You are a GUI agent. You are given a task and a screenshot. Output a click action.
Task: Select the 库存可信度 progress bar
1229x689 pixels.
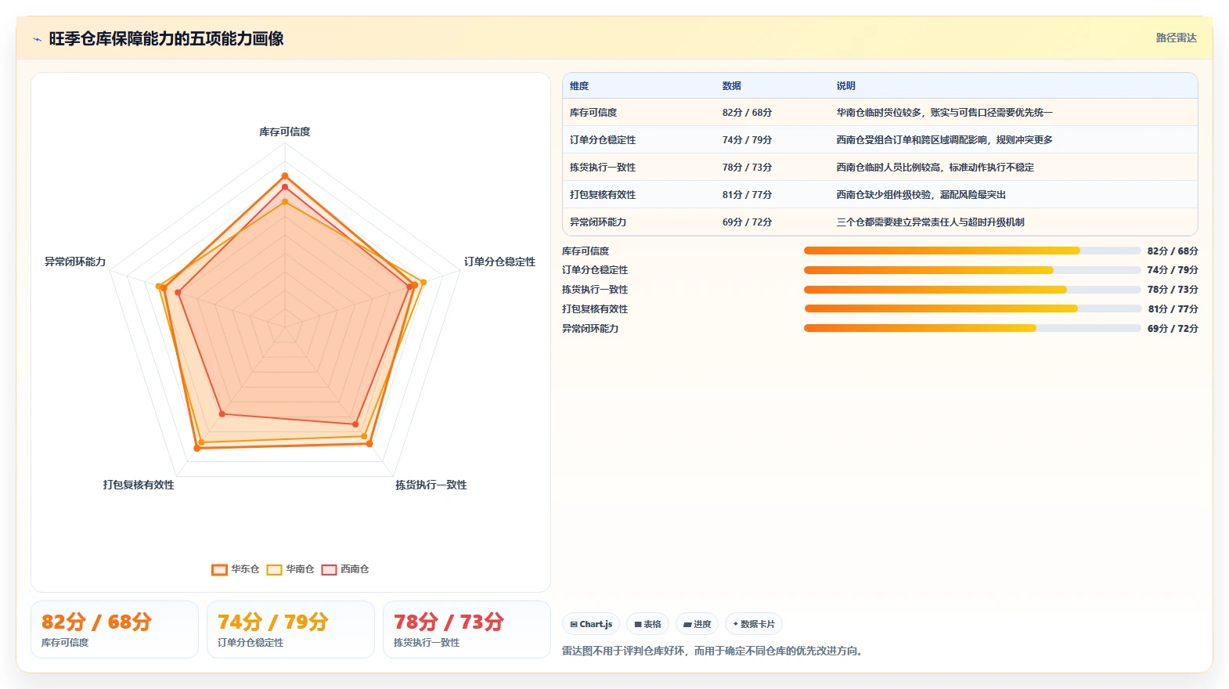click(972, 251)
